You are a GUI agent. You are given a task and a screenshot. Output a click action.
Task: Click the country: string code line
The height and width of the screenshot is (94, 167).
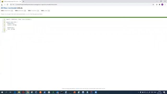12,25
